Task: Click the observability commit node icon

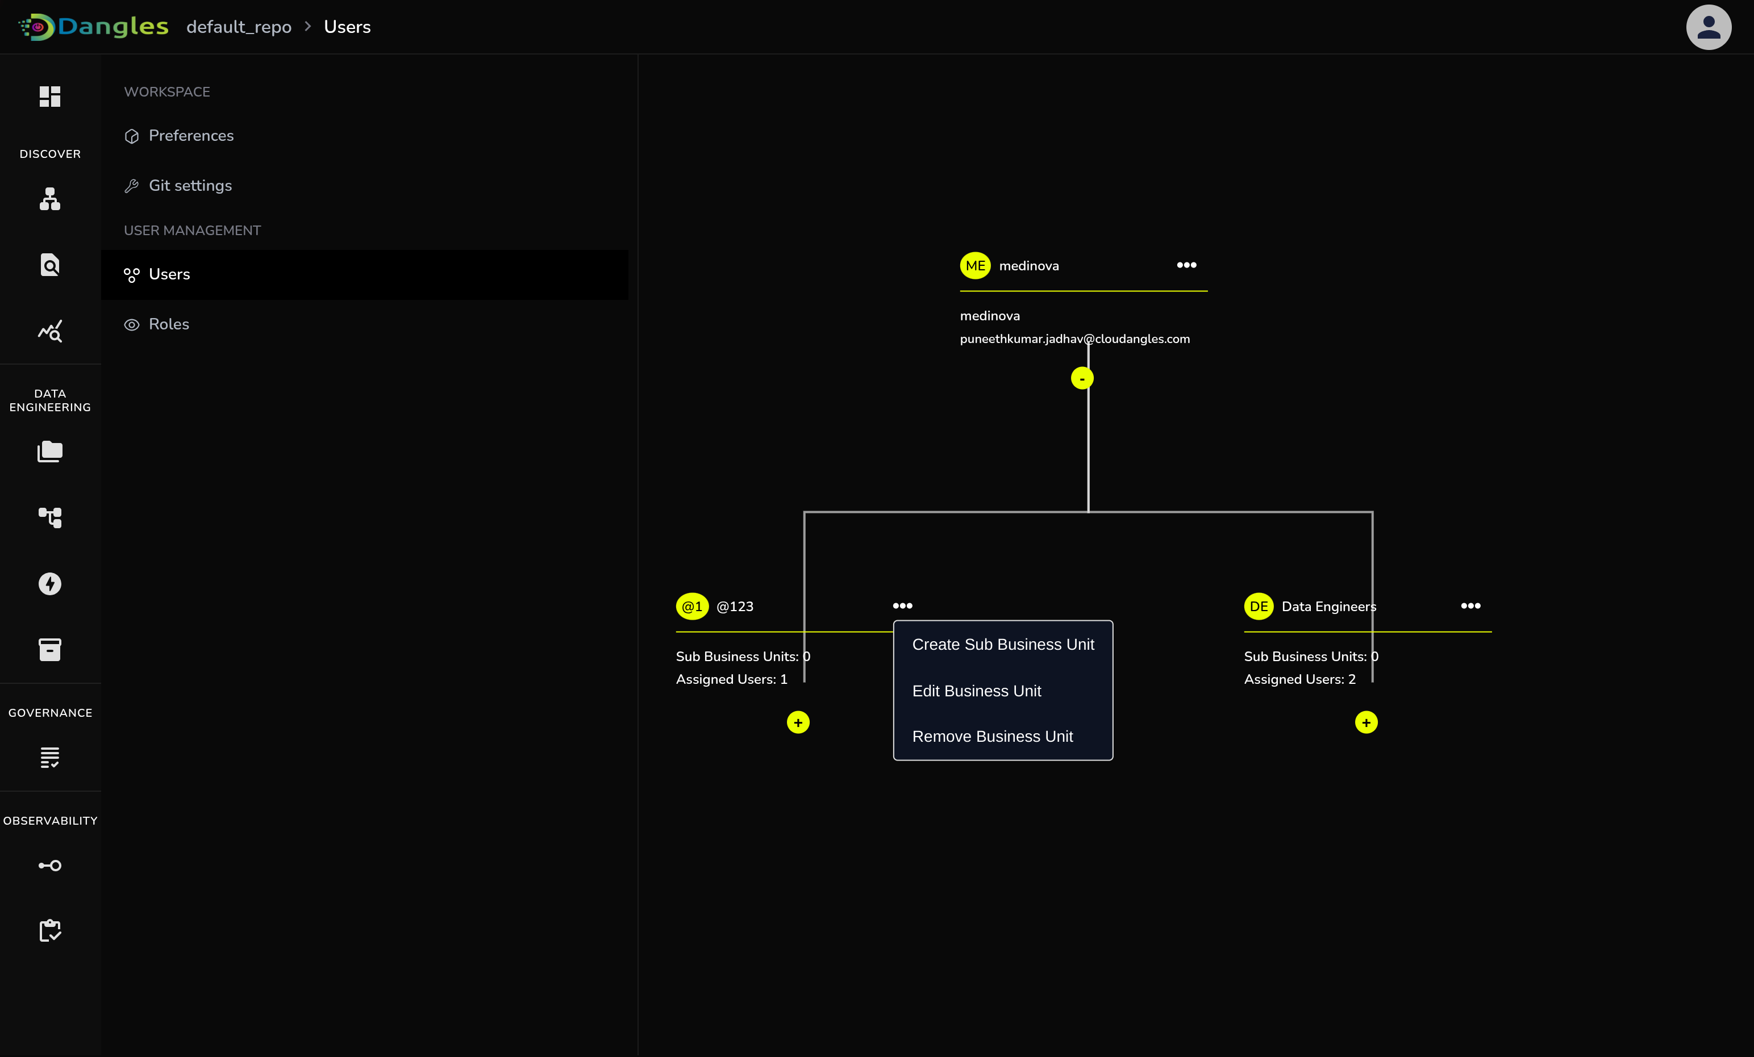Action: pos(50,866)
